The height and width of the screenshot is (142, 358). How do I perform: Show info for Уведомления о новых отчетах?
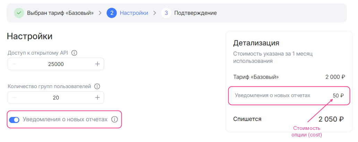(114, 119)
